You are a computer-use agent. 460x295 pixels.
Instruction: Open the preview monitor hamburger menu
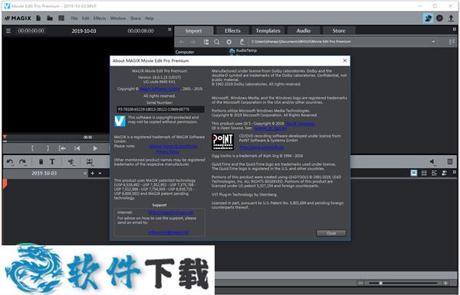(x=8, y=31)
